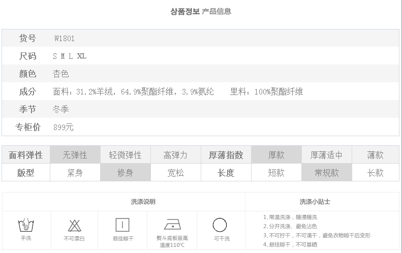
Task: Click the 洗涤说明 section header
Action: tap(143, 202)
